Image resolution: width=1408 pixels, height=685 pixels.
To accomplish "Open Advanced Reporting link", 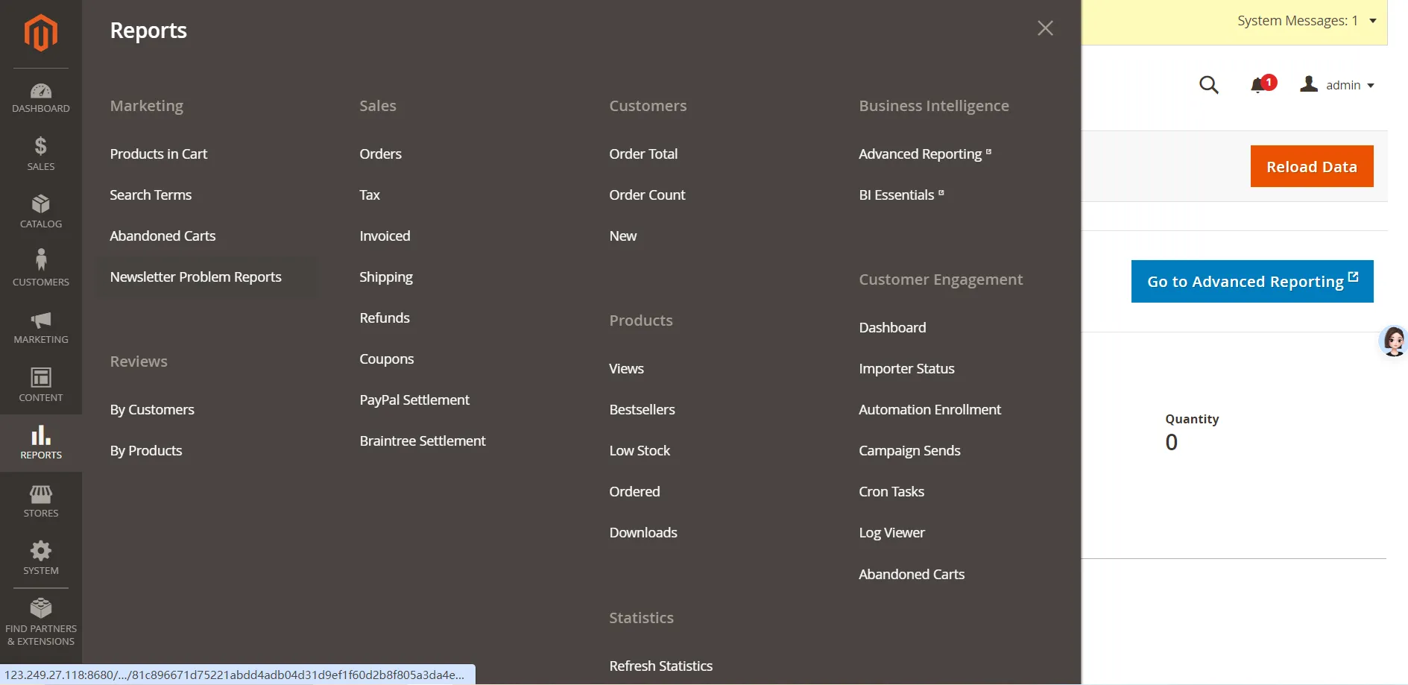I will [925, 154].
